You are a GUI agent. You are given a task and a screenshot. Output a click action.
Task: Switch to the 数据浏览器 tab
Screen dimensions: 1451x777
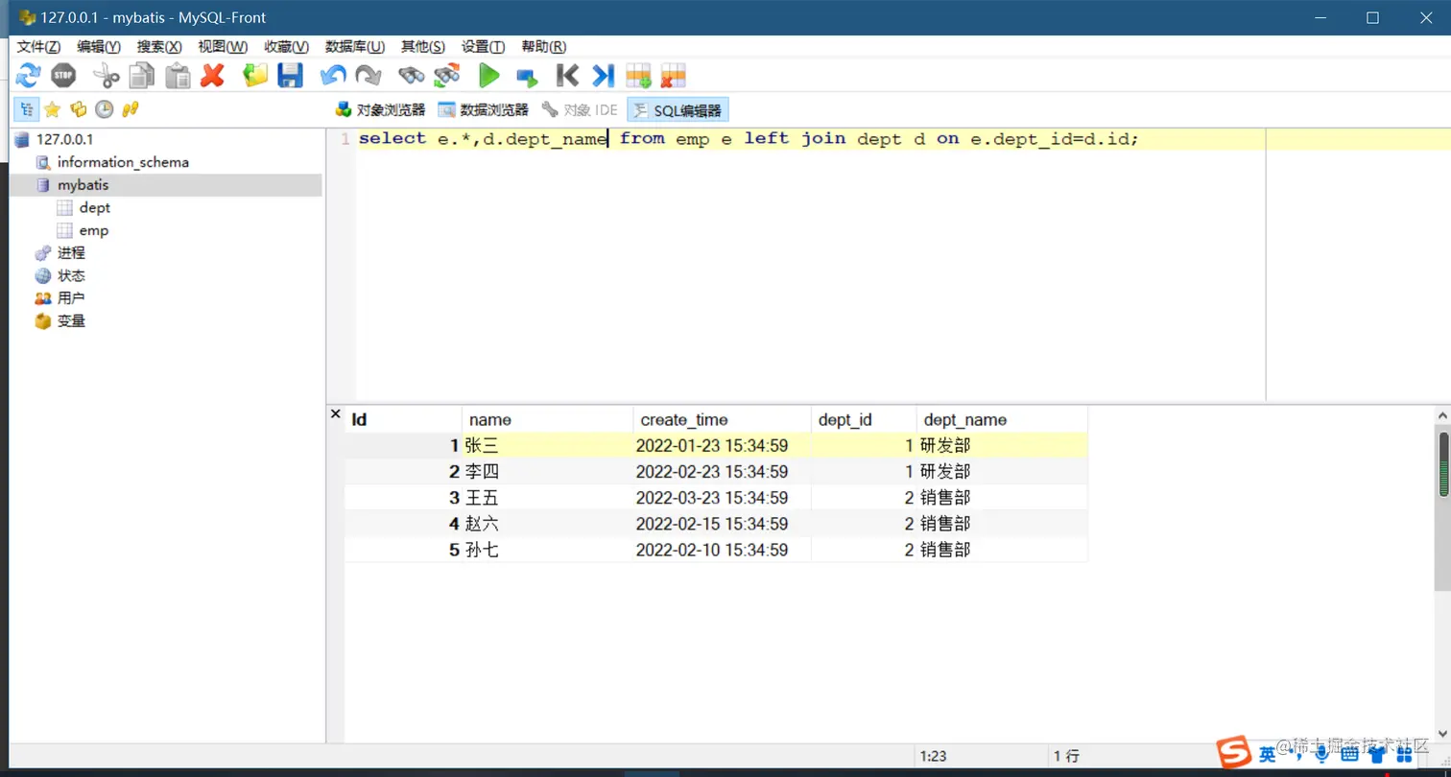pos(483,110)
